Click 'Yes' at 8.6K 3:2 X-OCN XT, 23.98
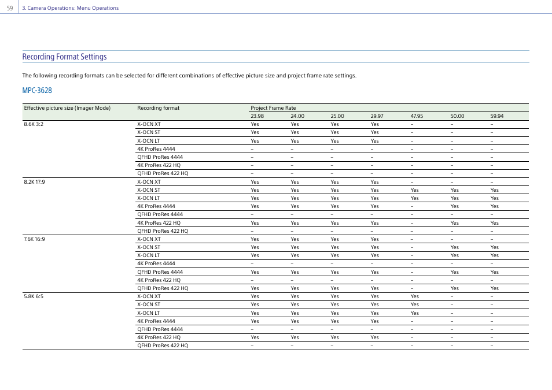552x390 pixels. coord(255,124)
